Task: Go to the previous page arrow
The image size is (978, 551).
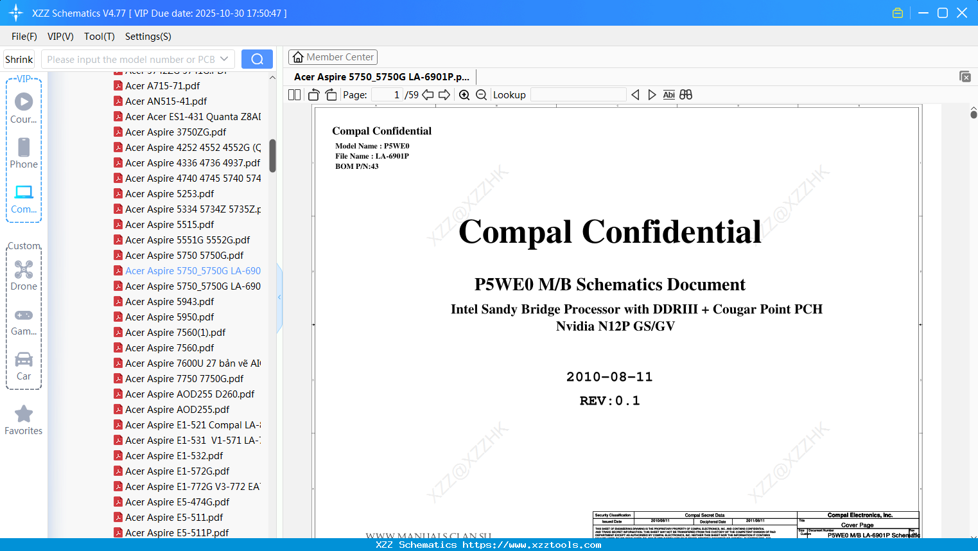Action: (x=428, y=95)
